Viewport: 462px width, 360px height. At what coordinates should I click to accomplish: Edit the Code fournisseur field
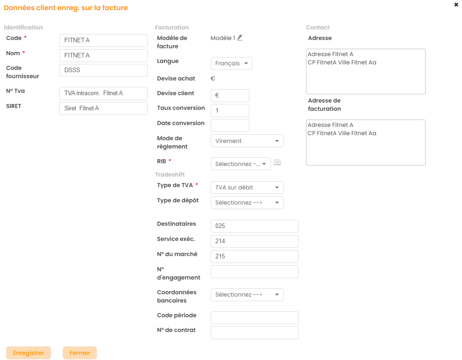pos(104,70)
